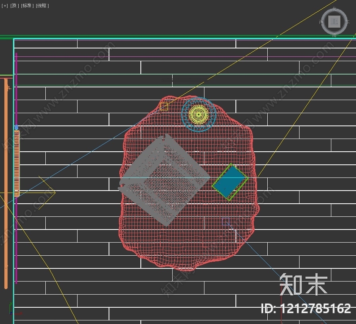
Task: Open the [顶] point-of-view viewport menu
Action: click(14, 6)
